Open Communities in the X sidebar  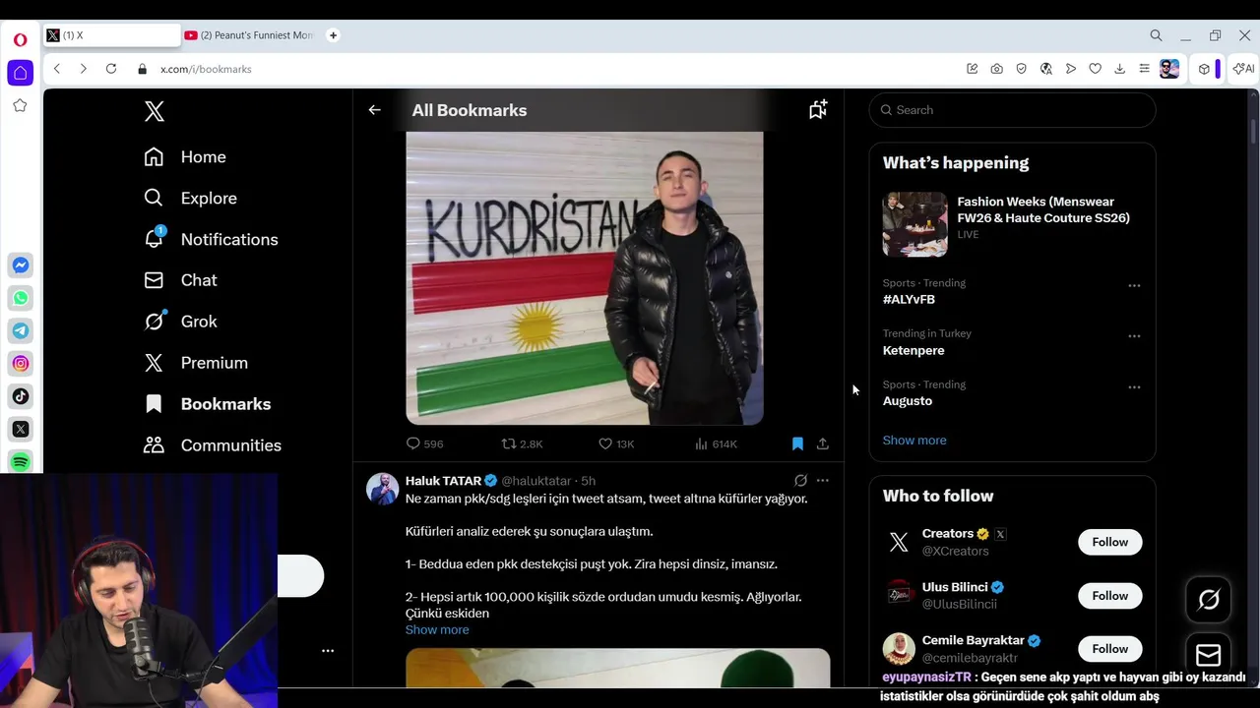(212, 445)
